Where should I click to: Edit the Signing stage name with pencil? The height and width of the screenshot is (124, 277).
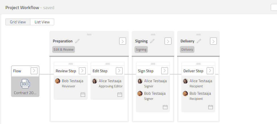pos(152,41)
